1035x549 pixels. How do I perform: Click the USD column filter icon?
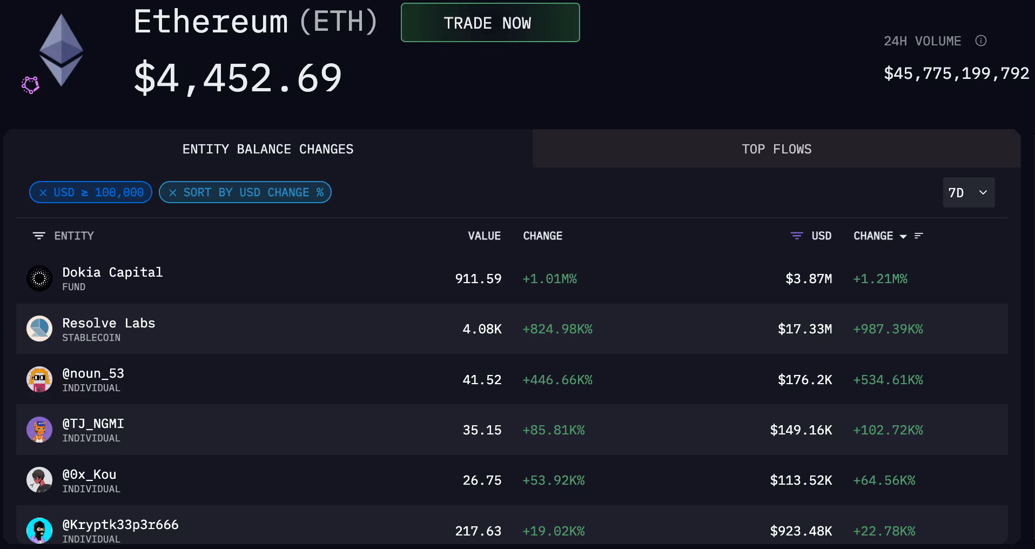pos(797,236)
